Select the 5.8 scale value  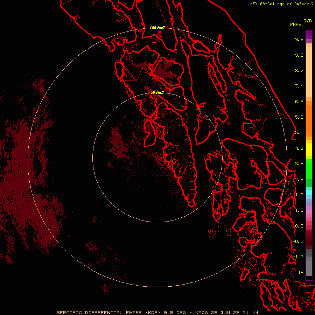pyautogui.click(x=299, y=117)
